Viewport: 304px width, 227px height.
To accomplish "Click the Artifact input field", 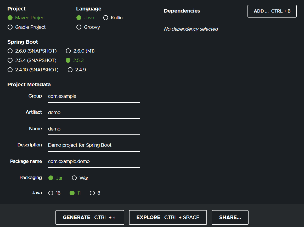I will coord(94,112).
